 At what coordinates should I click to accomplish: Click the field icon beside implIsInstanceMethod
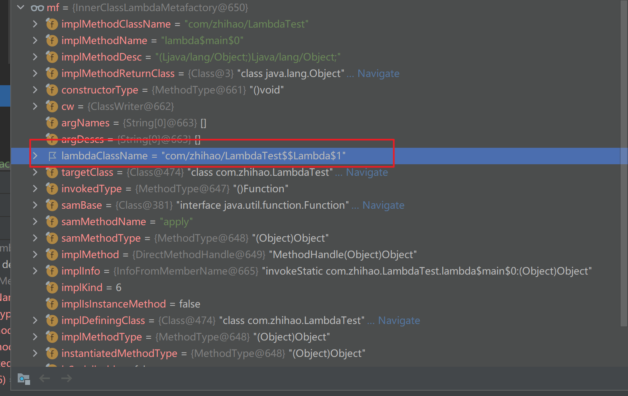tap(52, 304)
